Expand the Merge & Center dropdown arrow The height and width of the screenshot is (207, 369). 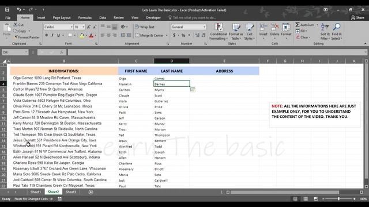167,36
